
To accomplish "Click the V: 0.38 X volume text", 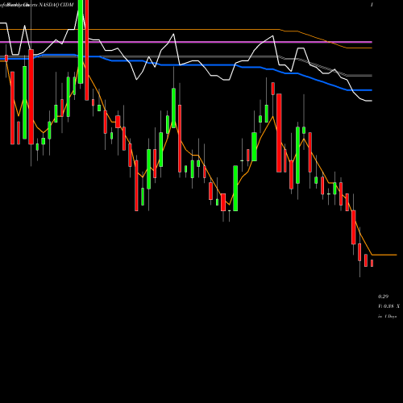I will (388, 306).
